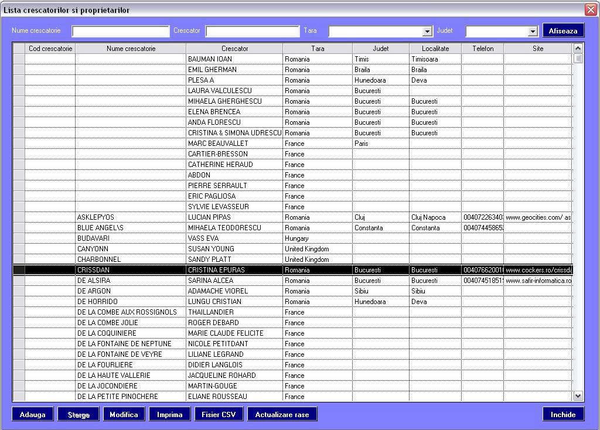The image size is (600, 430).
Task: Click the Crescator column header
Action: coord(234,49)
